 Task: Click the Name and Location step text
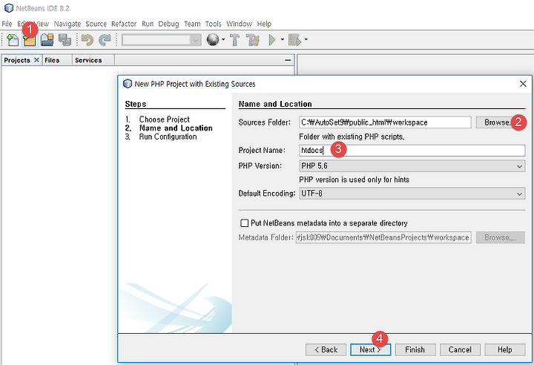click(176, 128)
